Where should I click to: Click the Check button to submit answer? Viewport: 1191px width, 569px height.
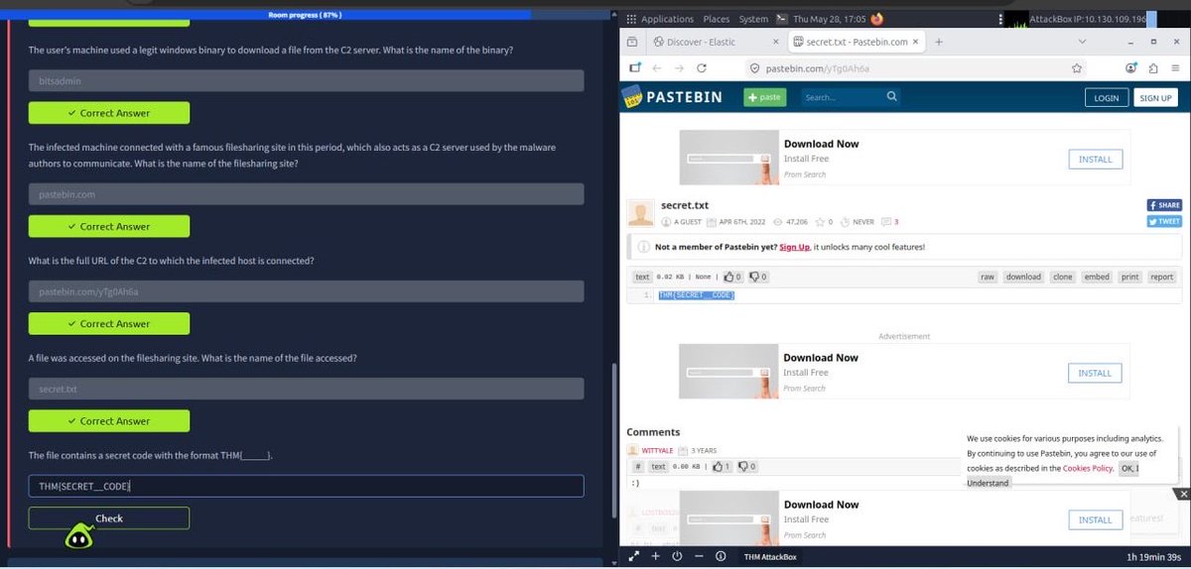[x=108, y=518]
